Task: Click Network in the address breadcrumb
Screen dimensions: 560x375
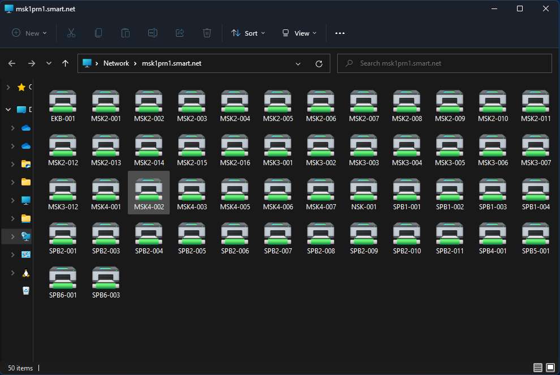Action: coord(116,63)
